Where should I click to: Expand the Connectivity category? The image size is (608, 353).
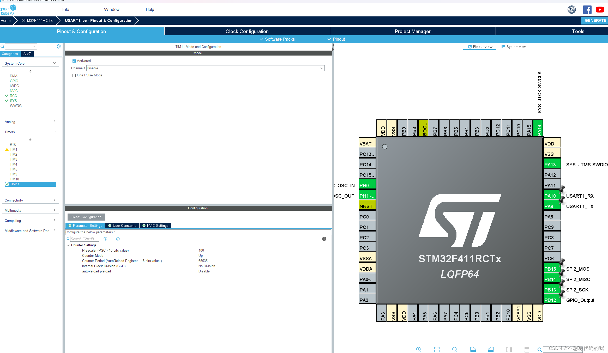point(55,200)
